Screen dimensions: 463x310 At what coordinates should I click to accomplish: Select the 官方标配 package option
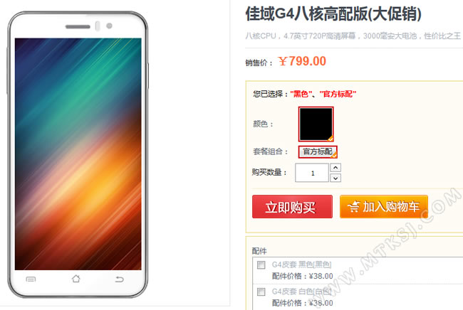pyautogui.click(x=318, y=151)
